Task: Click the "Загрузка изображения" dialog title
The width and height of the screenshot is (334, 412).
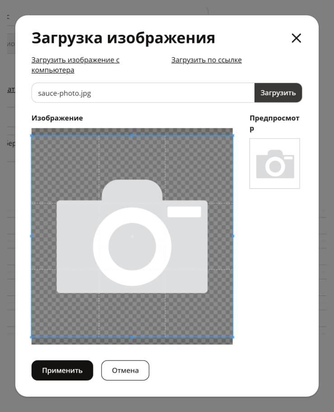Action: [123, 38]
